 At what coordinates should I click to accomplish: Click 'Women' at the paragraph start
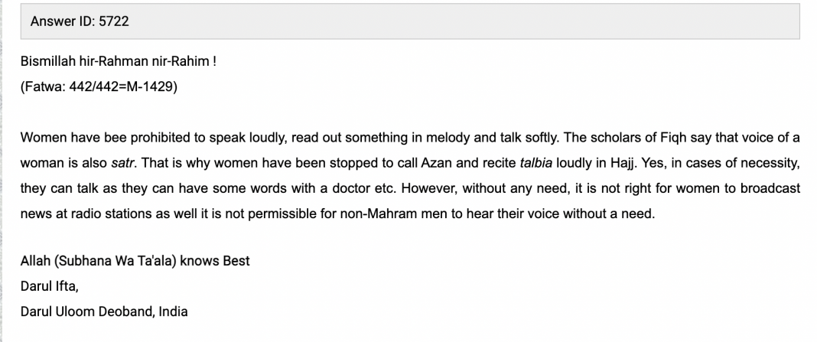(41, 137)
